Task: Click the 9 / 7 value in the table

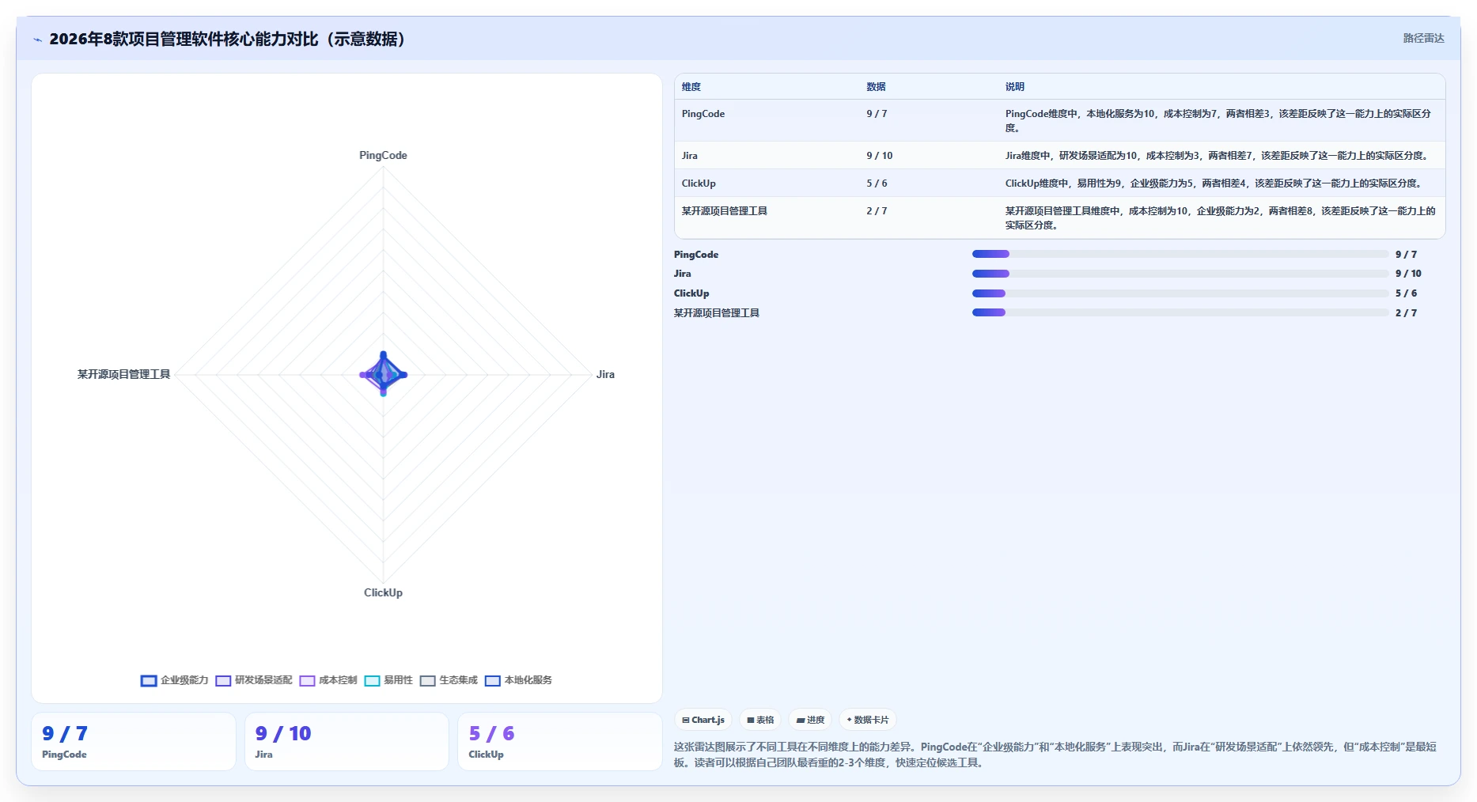Action: [877, 114]
